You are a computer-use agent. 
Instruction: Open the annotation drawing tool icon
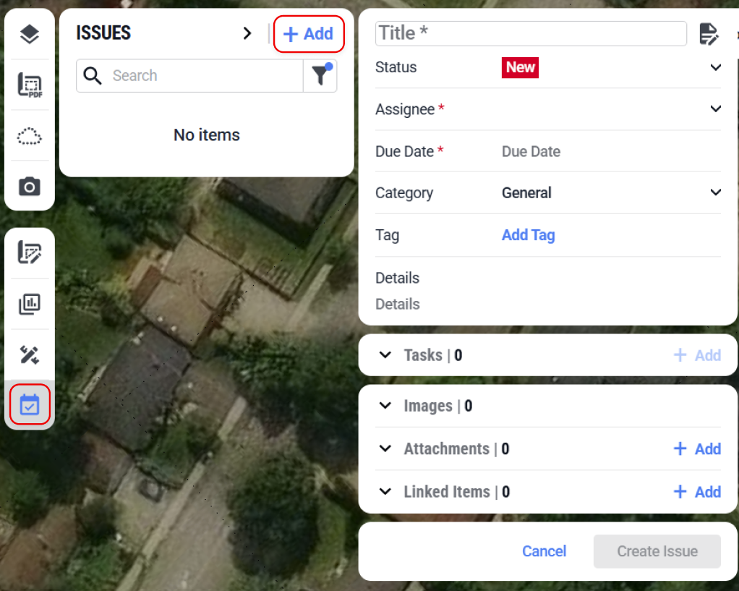(29, 252)
